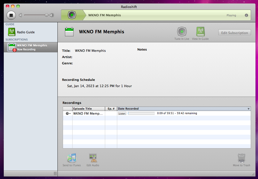Click the speaker icon in now-playing display
The image size is (258, 179).
[72, 15]
